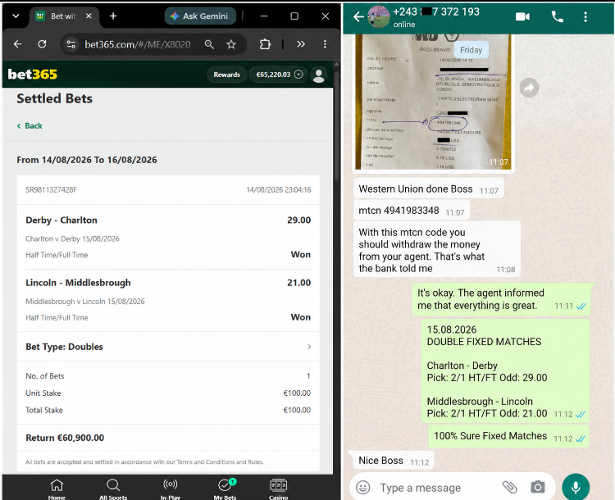615x500 pixels.
Task: Close the bet365 browser tab
Action: 89,16
